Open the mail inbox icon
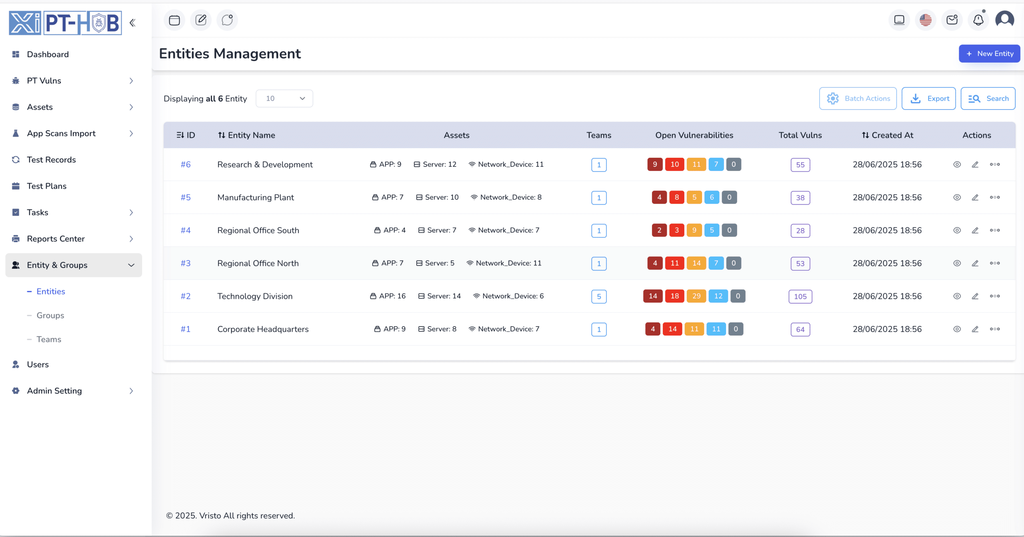This screenshot has height=537, width=1024. (952, 20)
